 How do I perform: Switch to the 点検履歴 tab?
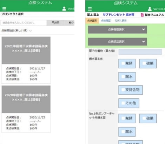coord(106,21)
